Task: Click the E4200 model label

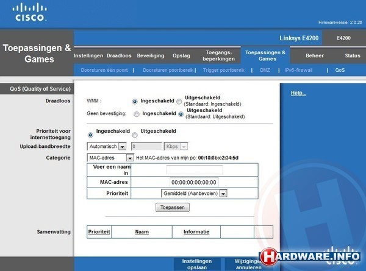Action: 343,38
